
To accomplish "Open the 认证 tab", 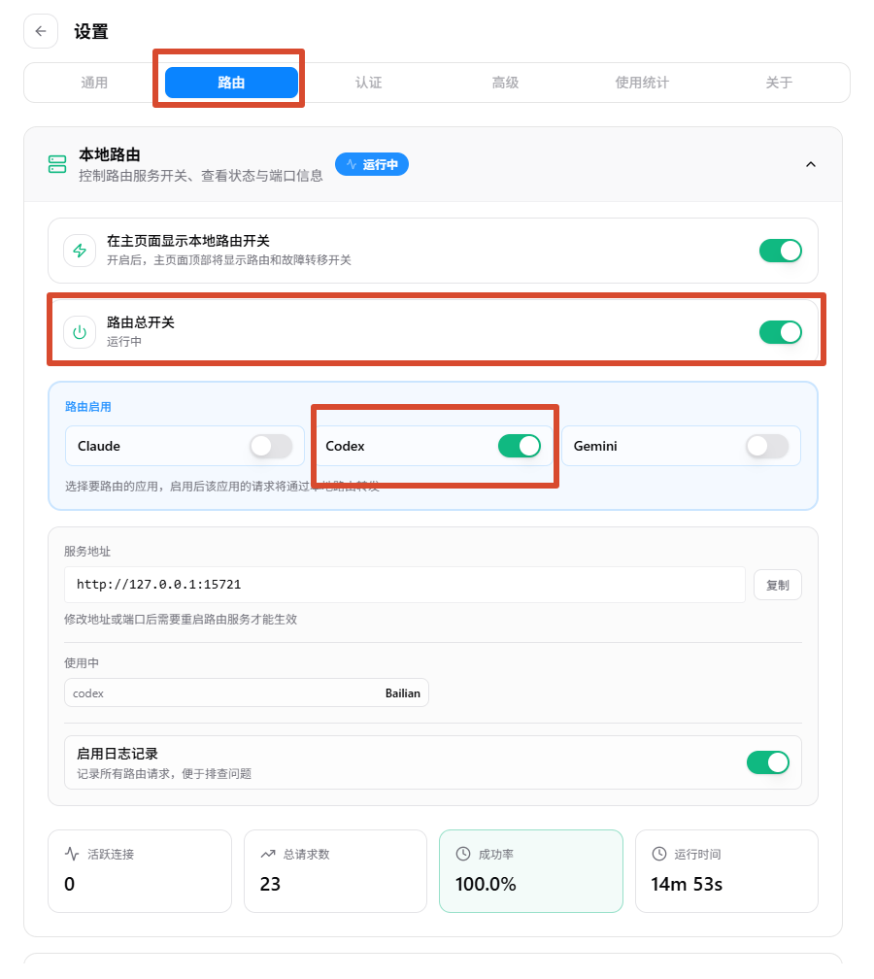I will tap(368, 83).
